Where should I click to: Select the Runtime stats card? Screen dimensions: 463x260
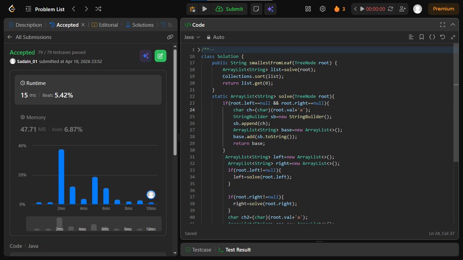point(88,90)
